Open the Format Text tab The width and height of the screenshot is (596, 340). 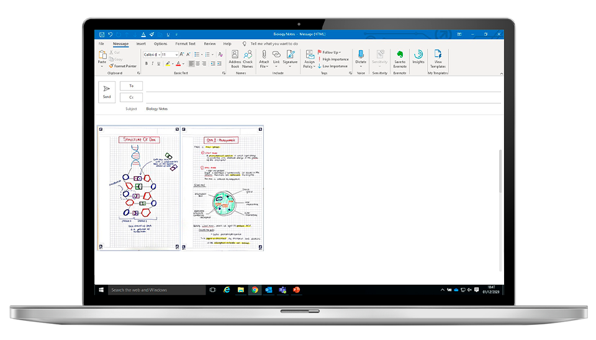click(x=185, y=44)
